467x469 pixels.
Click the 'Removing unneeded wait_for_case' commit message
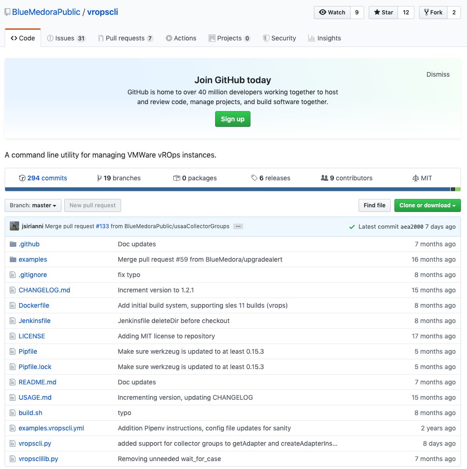coord(169,459)
